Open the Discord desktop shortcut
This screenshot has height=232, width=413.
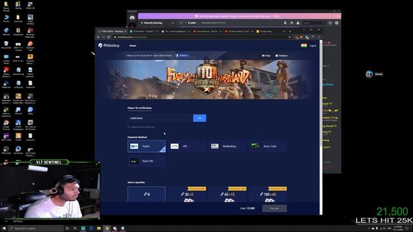tap(18, 111)
